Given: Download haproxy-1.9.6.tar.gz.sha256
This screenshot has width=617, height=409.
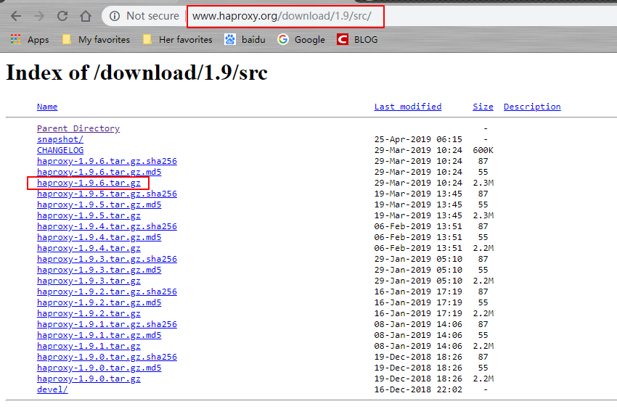Looking at the screenshot, I should [107, 161].
